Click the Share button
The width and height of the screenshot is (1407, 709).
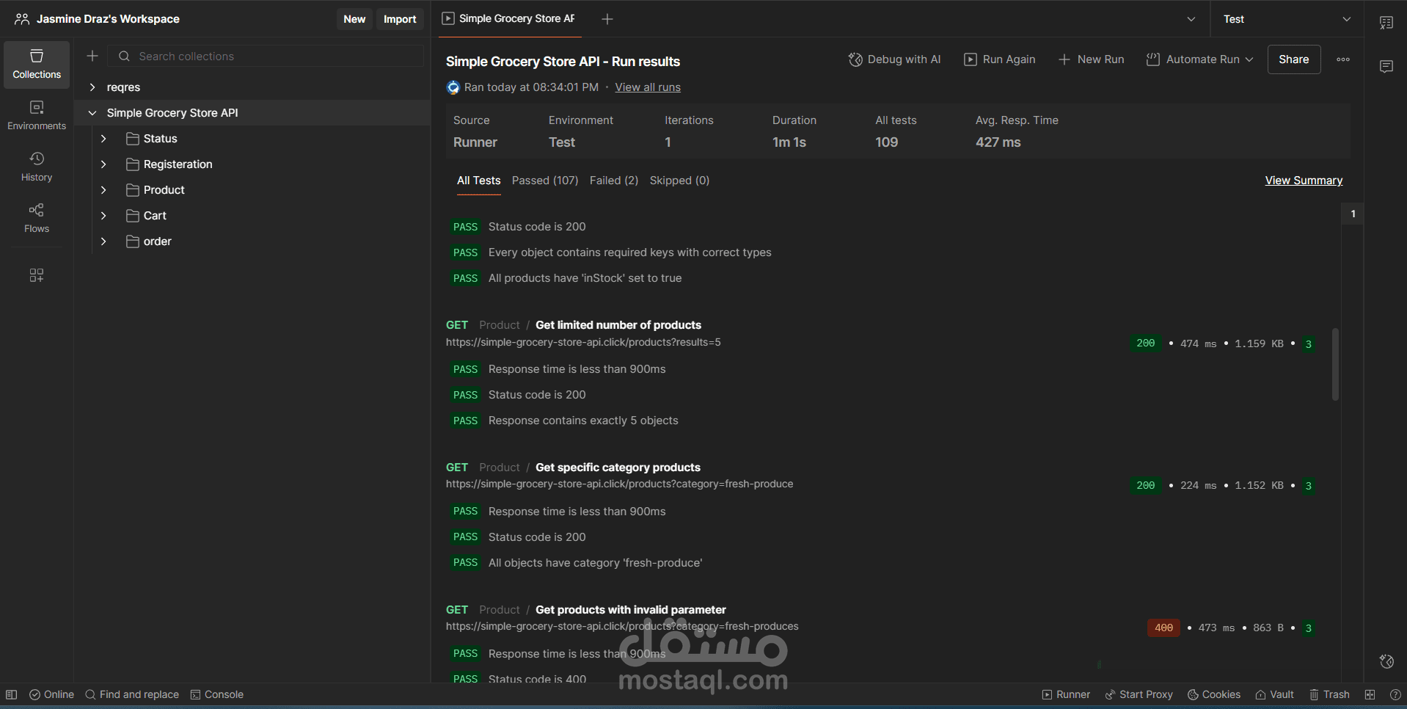tap(1294, 59)
